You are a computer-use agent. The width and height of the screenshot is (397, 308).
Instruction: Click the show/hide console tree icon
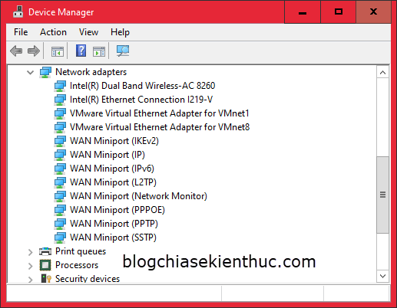[58, 51]
